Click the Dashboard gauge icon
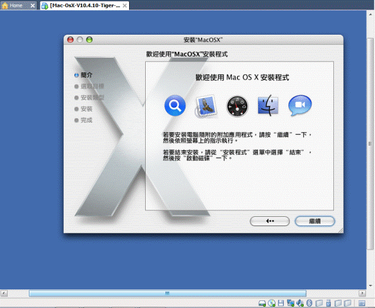The height and width of the screenshot is (308, 375). (x=237, y=106)
